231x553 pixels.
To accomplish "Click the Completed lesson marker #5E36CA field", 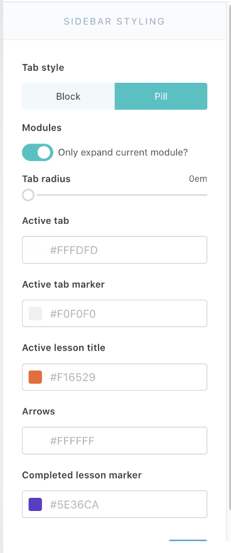I will tap(115, 504).
